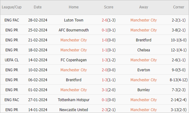The image size is (189, 113).
Task: Open Brentford home team on 06-02-2024
Action: [x=74, y=80]
